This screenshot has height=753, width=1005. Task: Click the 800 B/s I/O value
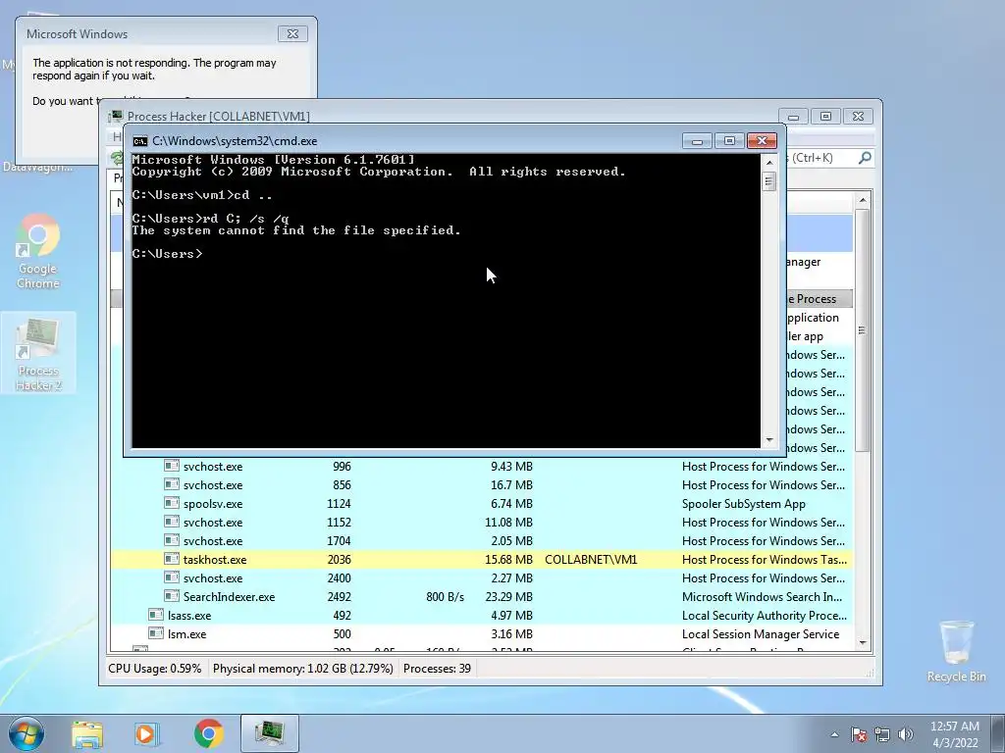tap(445, 597)
